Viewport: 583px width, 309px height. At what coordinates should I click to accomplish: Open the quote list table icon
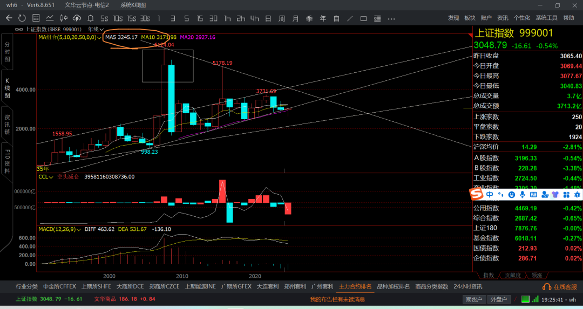click(x=36, y=18)
